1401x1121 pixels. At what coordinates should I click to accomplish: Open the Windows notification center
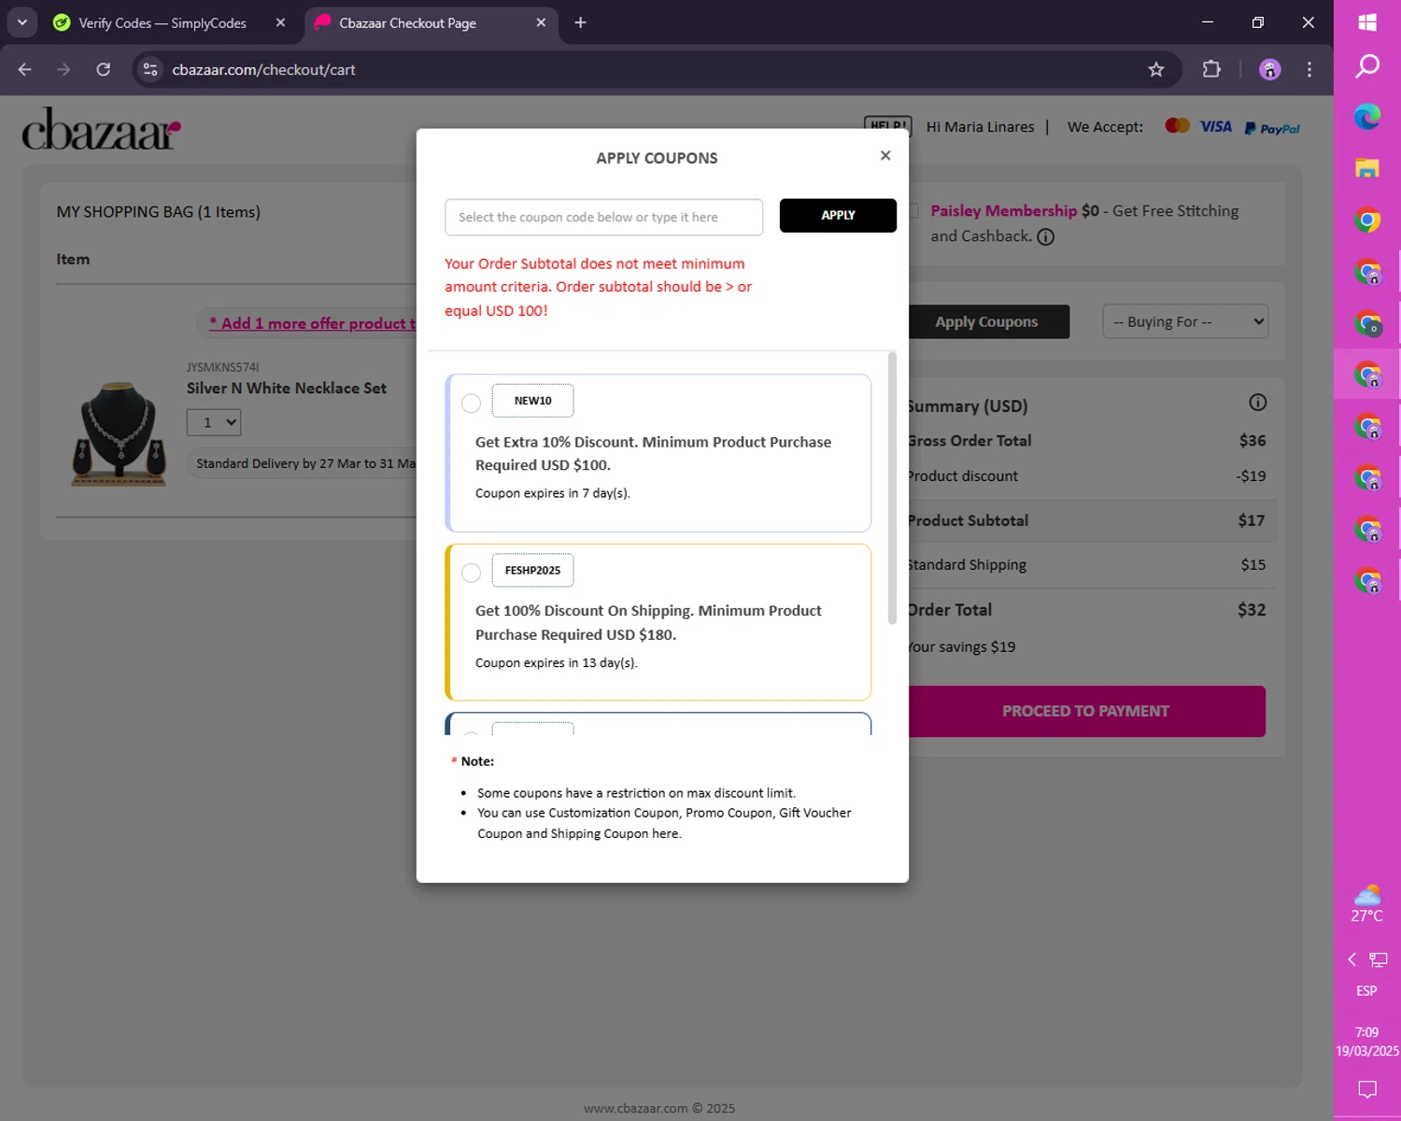click(1367, 1089)
